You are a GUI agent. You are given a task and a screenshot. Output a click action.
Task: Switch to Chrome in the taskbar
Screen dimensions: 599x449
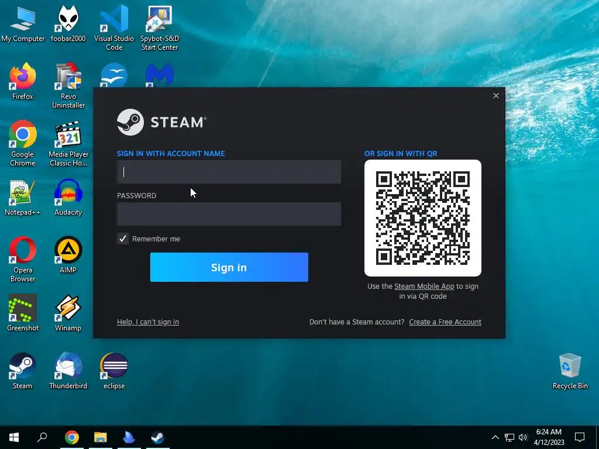(x=72, y=437)
